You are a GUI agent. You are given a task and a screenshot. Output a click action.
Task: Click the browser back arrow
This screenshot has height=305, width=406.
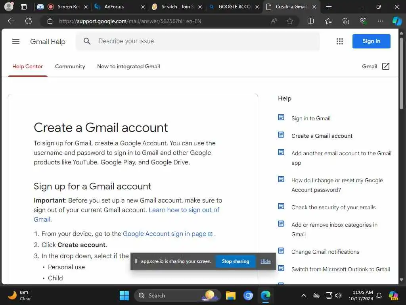click(x=11, y=21)
